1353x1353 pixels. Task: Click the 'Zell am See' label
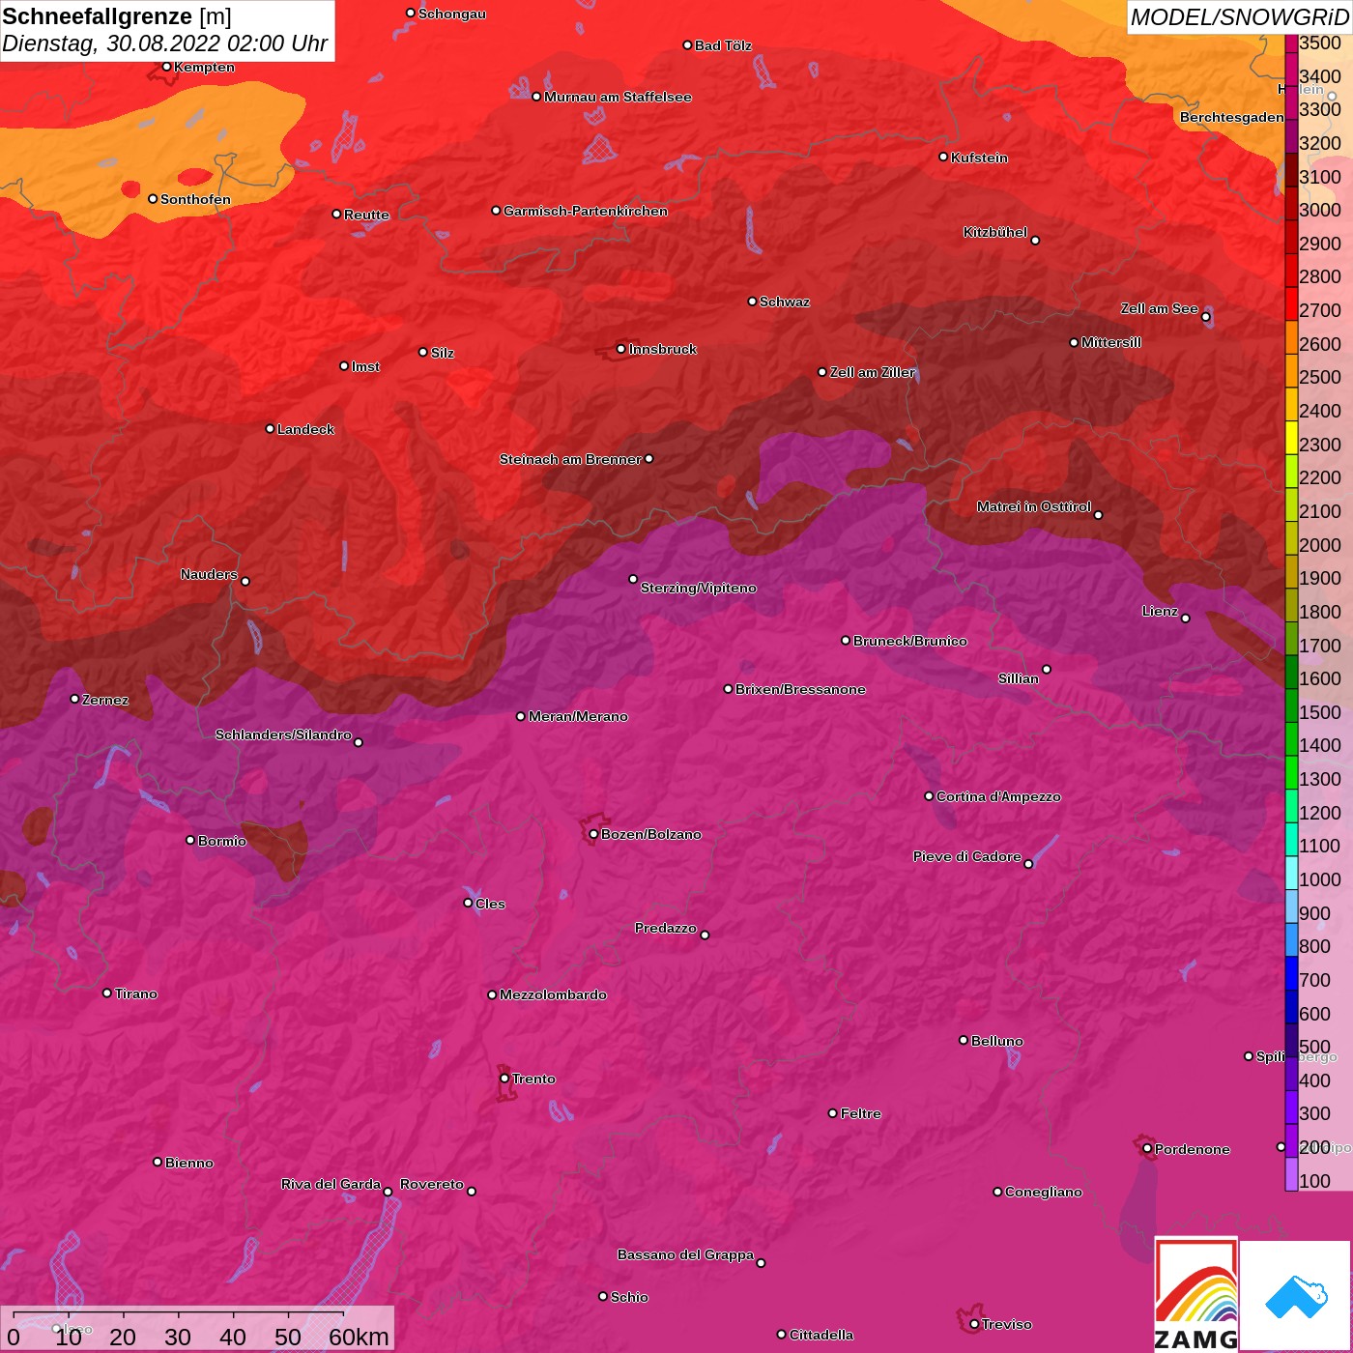click(1160, 308)
